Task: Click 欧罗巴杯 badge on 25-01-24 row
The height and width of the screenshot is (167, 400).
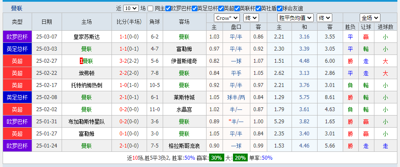Action: click(x=17, y=146)
